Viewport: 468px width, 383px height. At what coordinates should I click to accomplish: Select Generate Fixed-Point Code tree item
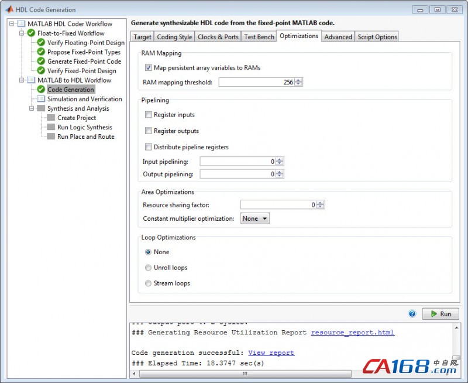pos(84,61)
